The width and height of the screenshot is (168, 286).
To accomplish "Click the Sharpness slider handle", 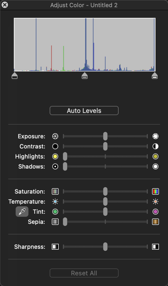I will point(105,247).
